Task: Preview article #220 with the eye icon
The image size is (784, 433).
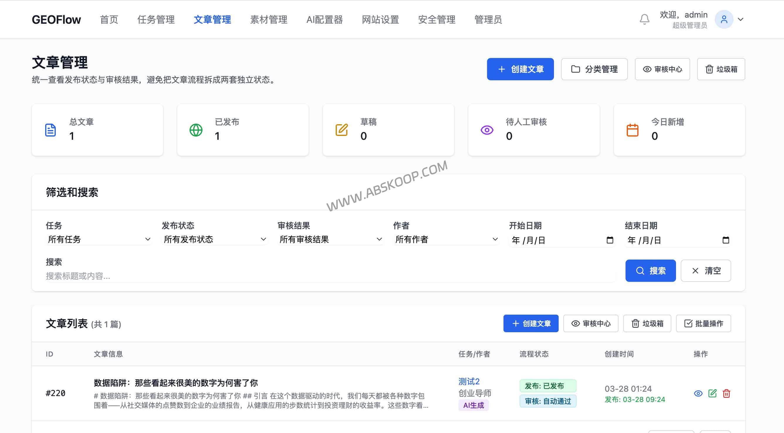Action: pyautogui.click(x=698, y=393)
